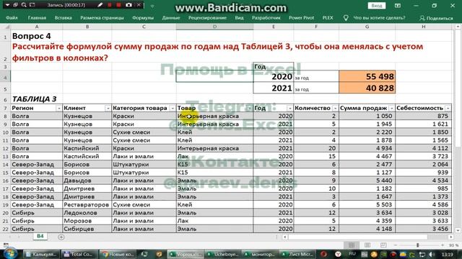Click the zoom in plus button
The width and height of the screenshot is (462, 259).
click(x=443, y=245)
